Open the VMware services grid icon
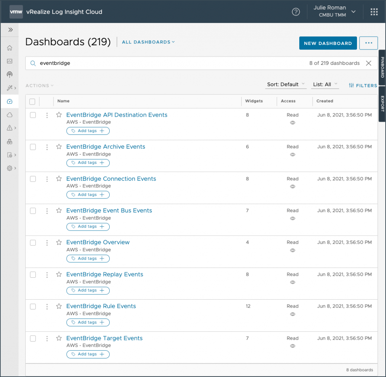386x377 pixels. pyautogui.click(x=374, y=12)
